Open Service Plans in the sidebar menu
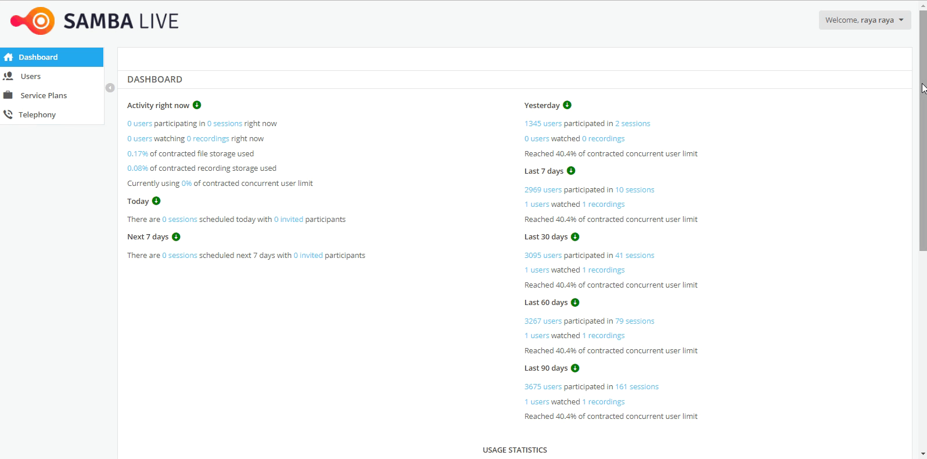Image resolution: width=927 pixels, height=459 pixels. click(x=52, y=95)
